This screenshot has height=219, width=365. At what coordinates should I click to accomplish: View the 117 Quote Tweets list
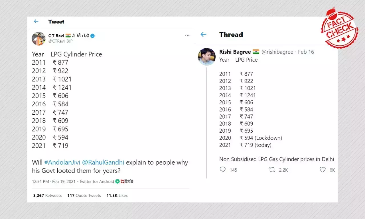pyautogui.click(x=84, y=196)
